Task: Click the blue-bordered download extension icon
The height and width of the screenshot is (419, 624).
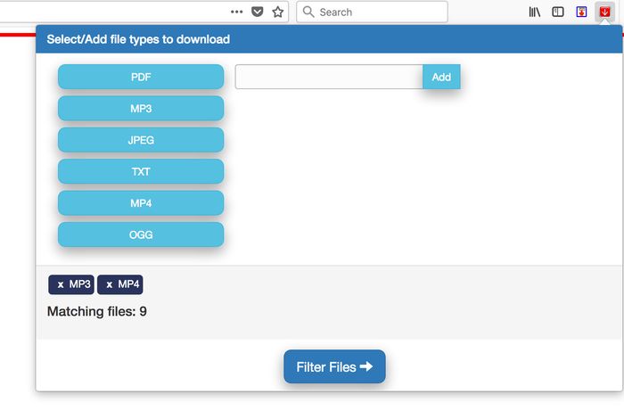Action: [581, 12]
